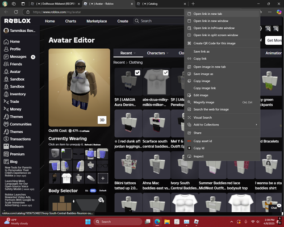This screenshot has height=227, width=284.
Task: Go to Marketplace in the top navigation
Action: [x=97, y=21]
